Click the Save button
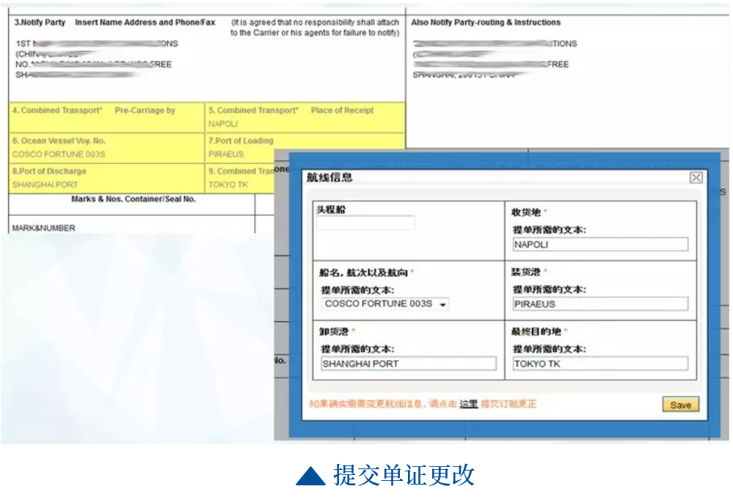733x500 pixels. pyautogui.click(x=680, y=405)
